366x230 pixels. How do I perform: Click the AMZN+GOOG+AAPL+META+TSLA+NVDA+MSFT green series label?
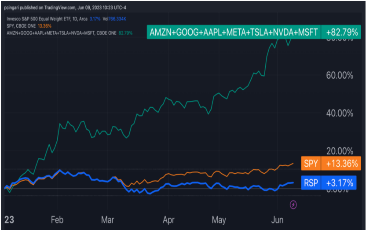[x=234, y=32]
